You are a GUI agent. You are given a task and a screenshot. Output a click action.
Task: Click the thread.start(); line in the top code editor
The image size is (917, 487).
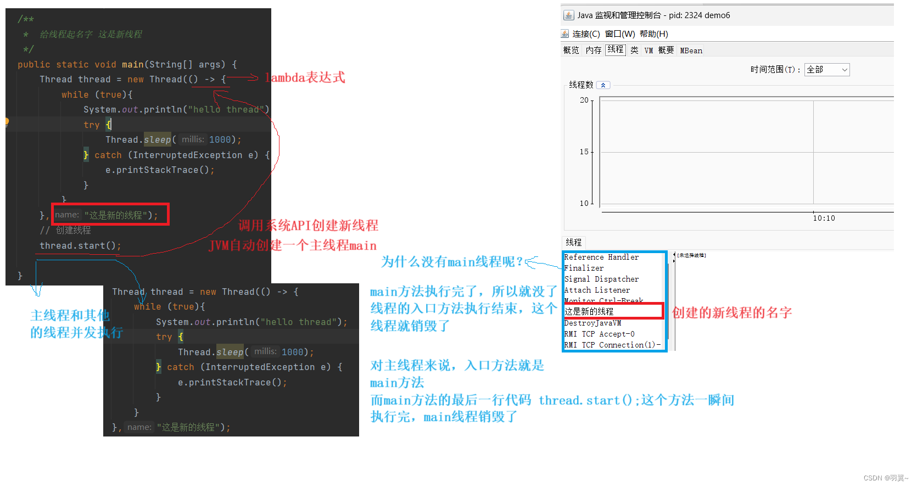80,245
